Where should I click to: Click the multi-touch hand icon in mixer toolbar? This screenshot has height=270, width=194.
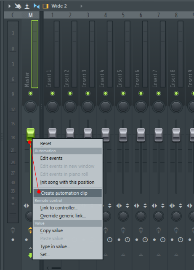click(18, 6)
